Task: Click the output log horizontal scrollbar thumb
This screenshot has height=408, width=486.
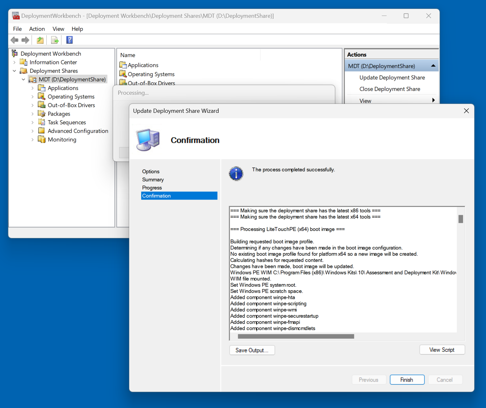Action: coord(296,336)
